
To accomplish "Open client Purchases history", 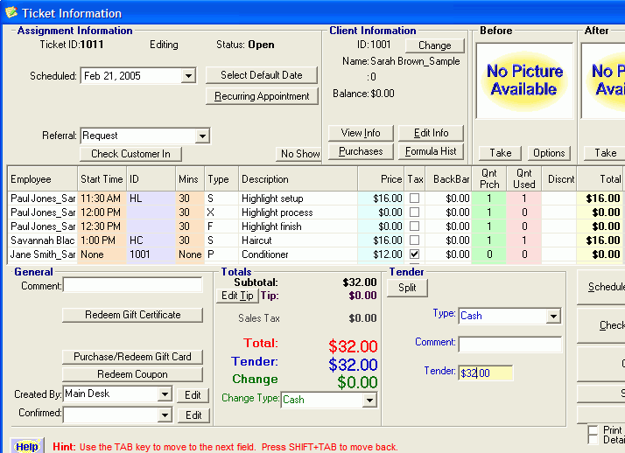I will pos(361,151).
